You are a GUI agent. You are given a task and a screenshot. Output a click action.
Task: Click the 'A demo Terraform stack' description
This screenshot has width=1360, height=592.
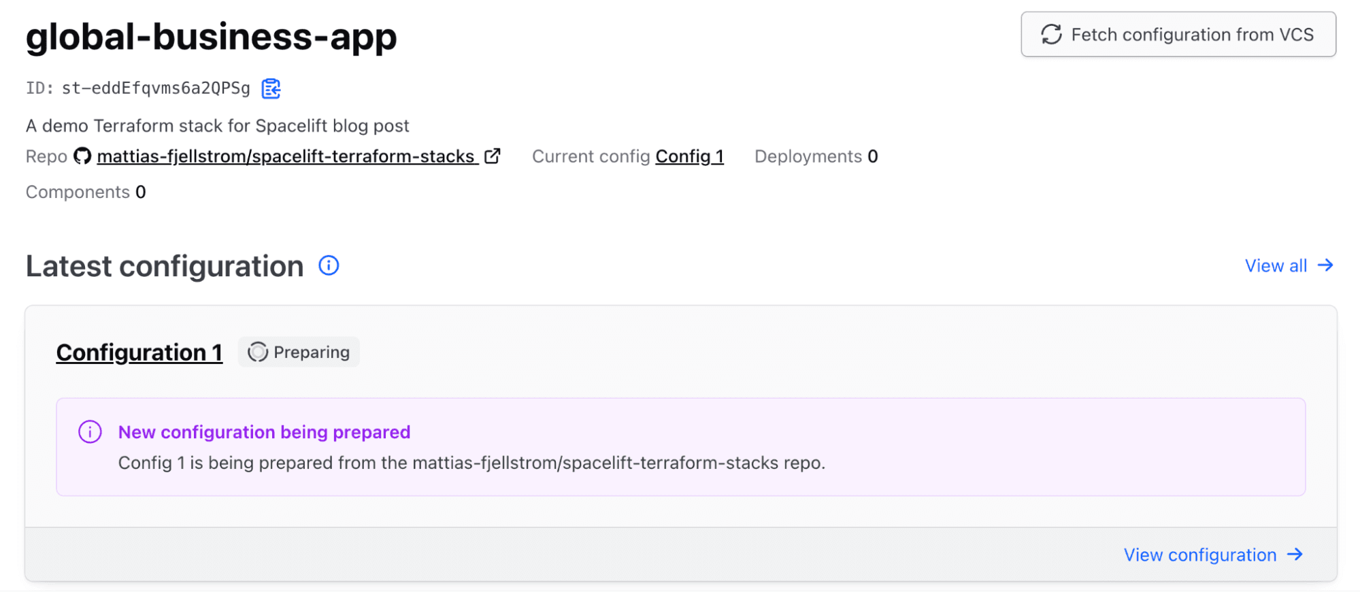click(218, 126)
